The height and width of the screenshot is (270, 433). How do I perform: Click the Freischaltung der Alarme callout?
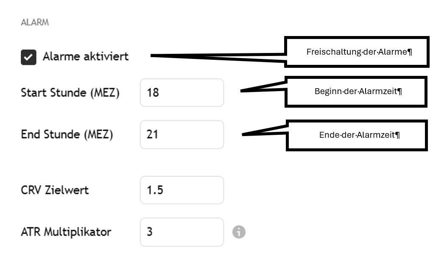pyautogui.click(x=357, y=52)
